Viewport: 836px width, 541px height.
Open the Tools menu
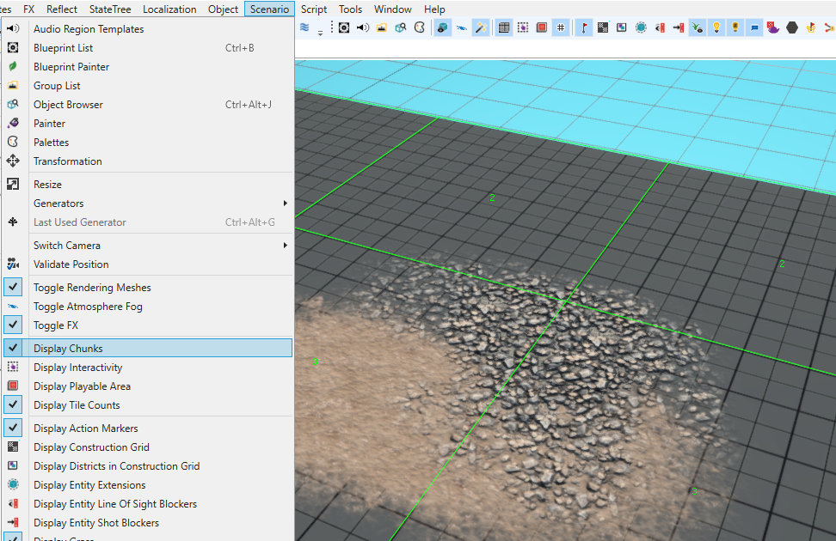point(350,9)
